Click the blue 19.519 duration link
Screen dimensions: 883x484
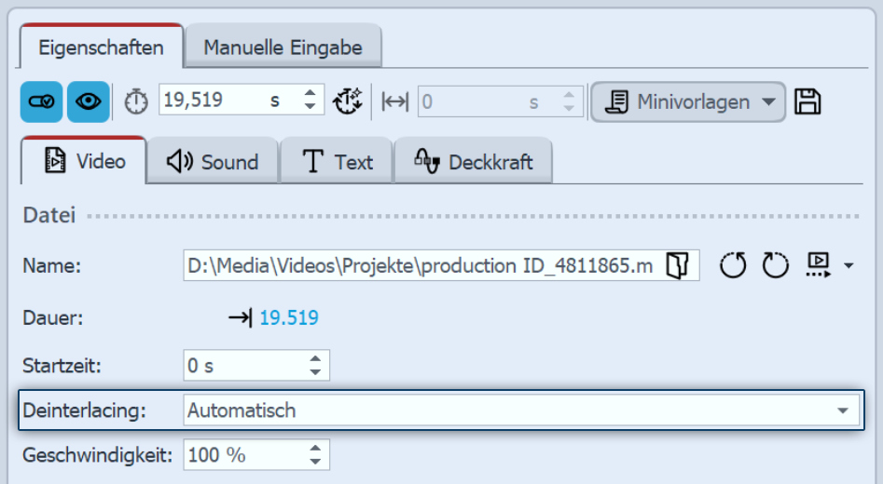click(288, 318)
